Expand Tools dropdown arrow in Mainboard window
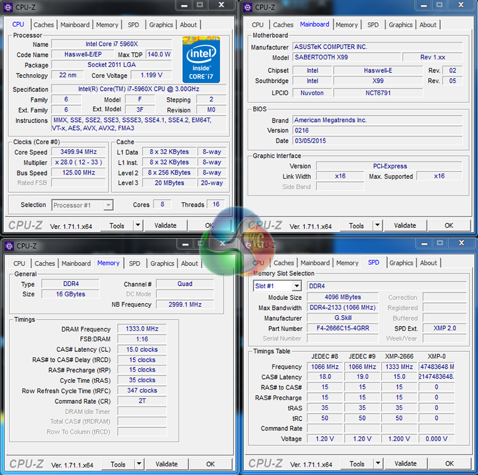 click(x=377, y=226)
